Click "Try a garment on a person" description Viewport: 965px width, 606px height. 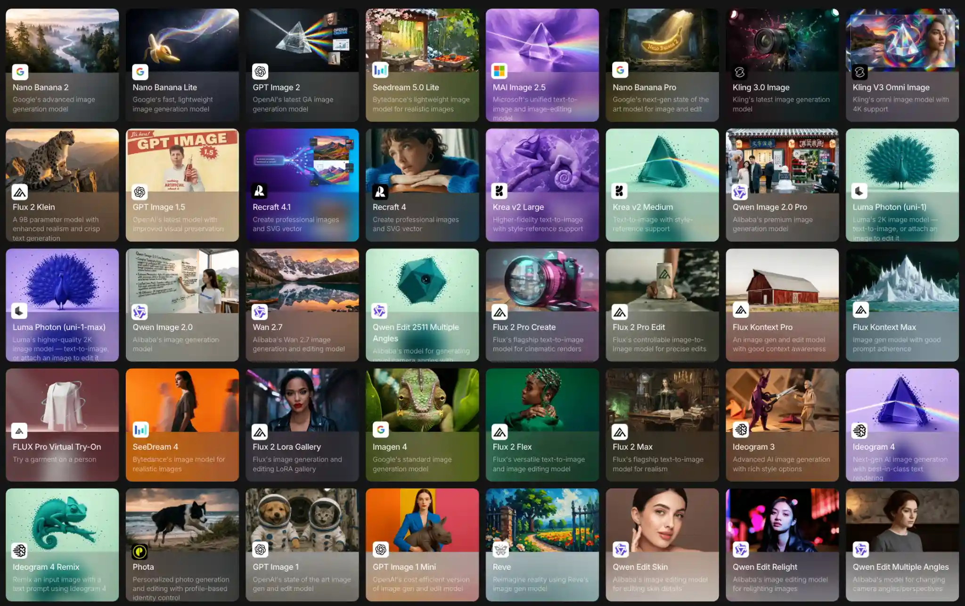[54, 459]
